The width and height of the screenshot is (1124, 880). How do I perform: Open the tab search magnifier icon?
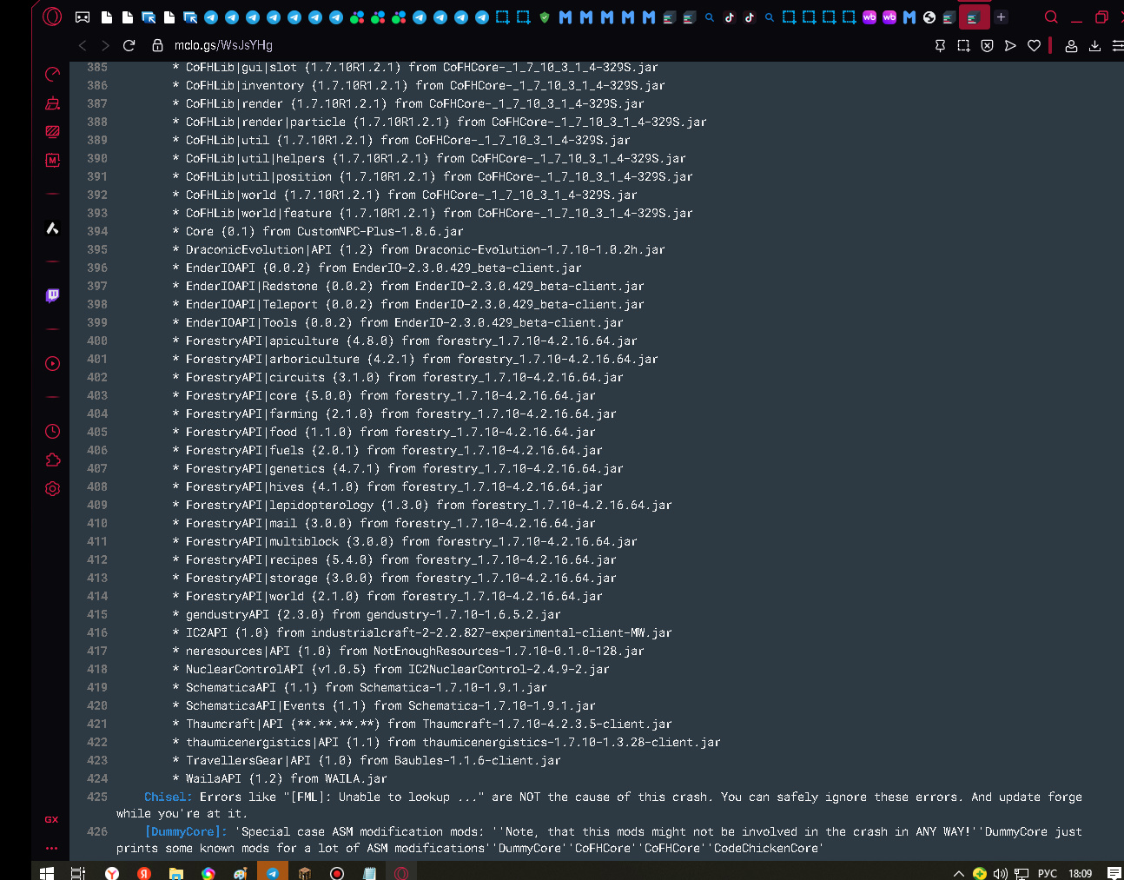(x=1051, y=17)
